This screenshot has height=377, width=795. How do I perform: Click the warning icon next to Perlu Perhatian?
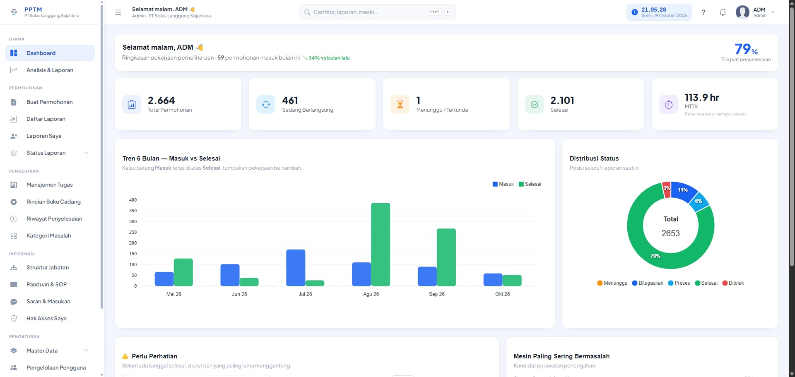(x=125, y=356)
